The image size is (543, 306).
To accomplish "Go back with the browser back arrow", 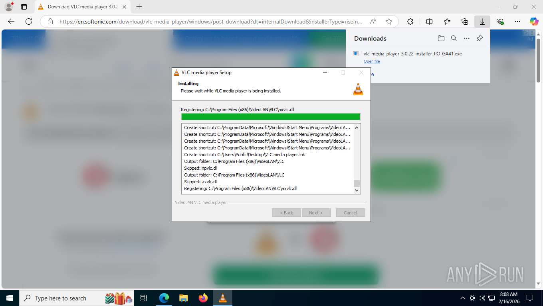I will tap(11, 22).
